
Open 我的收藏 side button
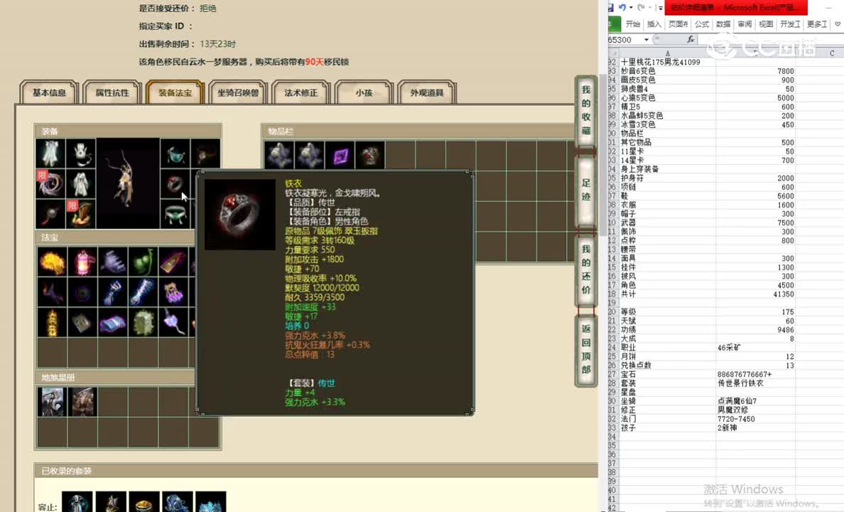tap(586, 110)
